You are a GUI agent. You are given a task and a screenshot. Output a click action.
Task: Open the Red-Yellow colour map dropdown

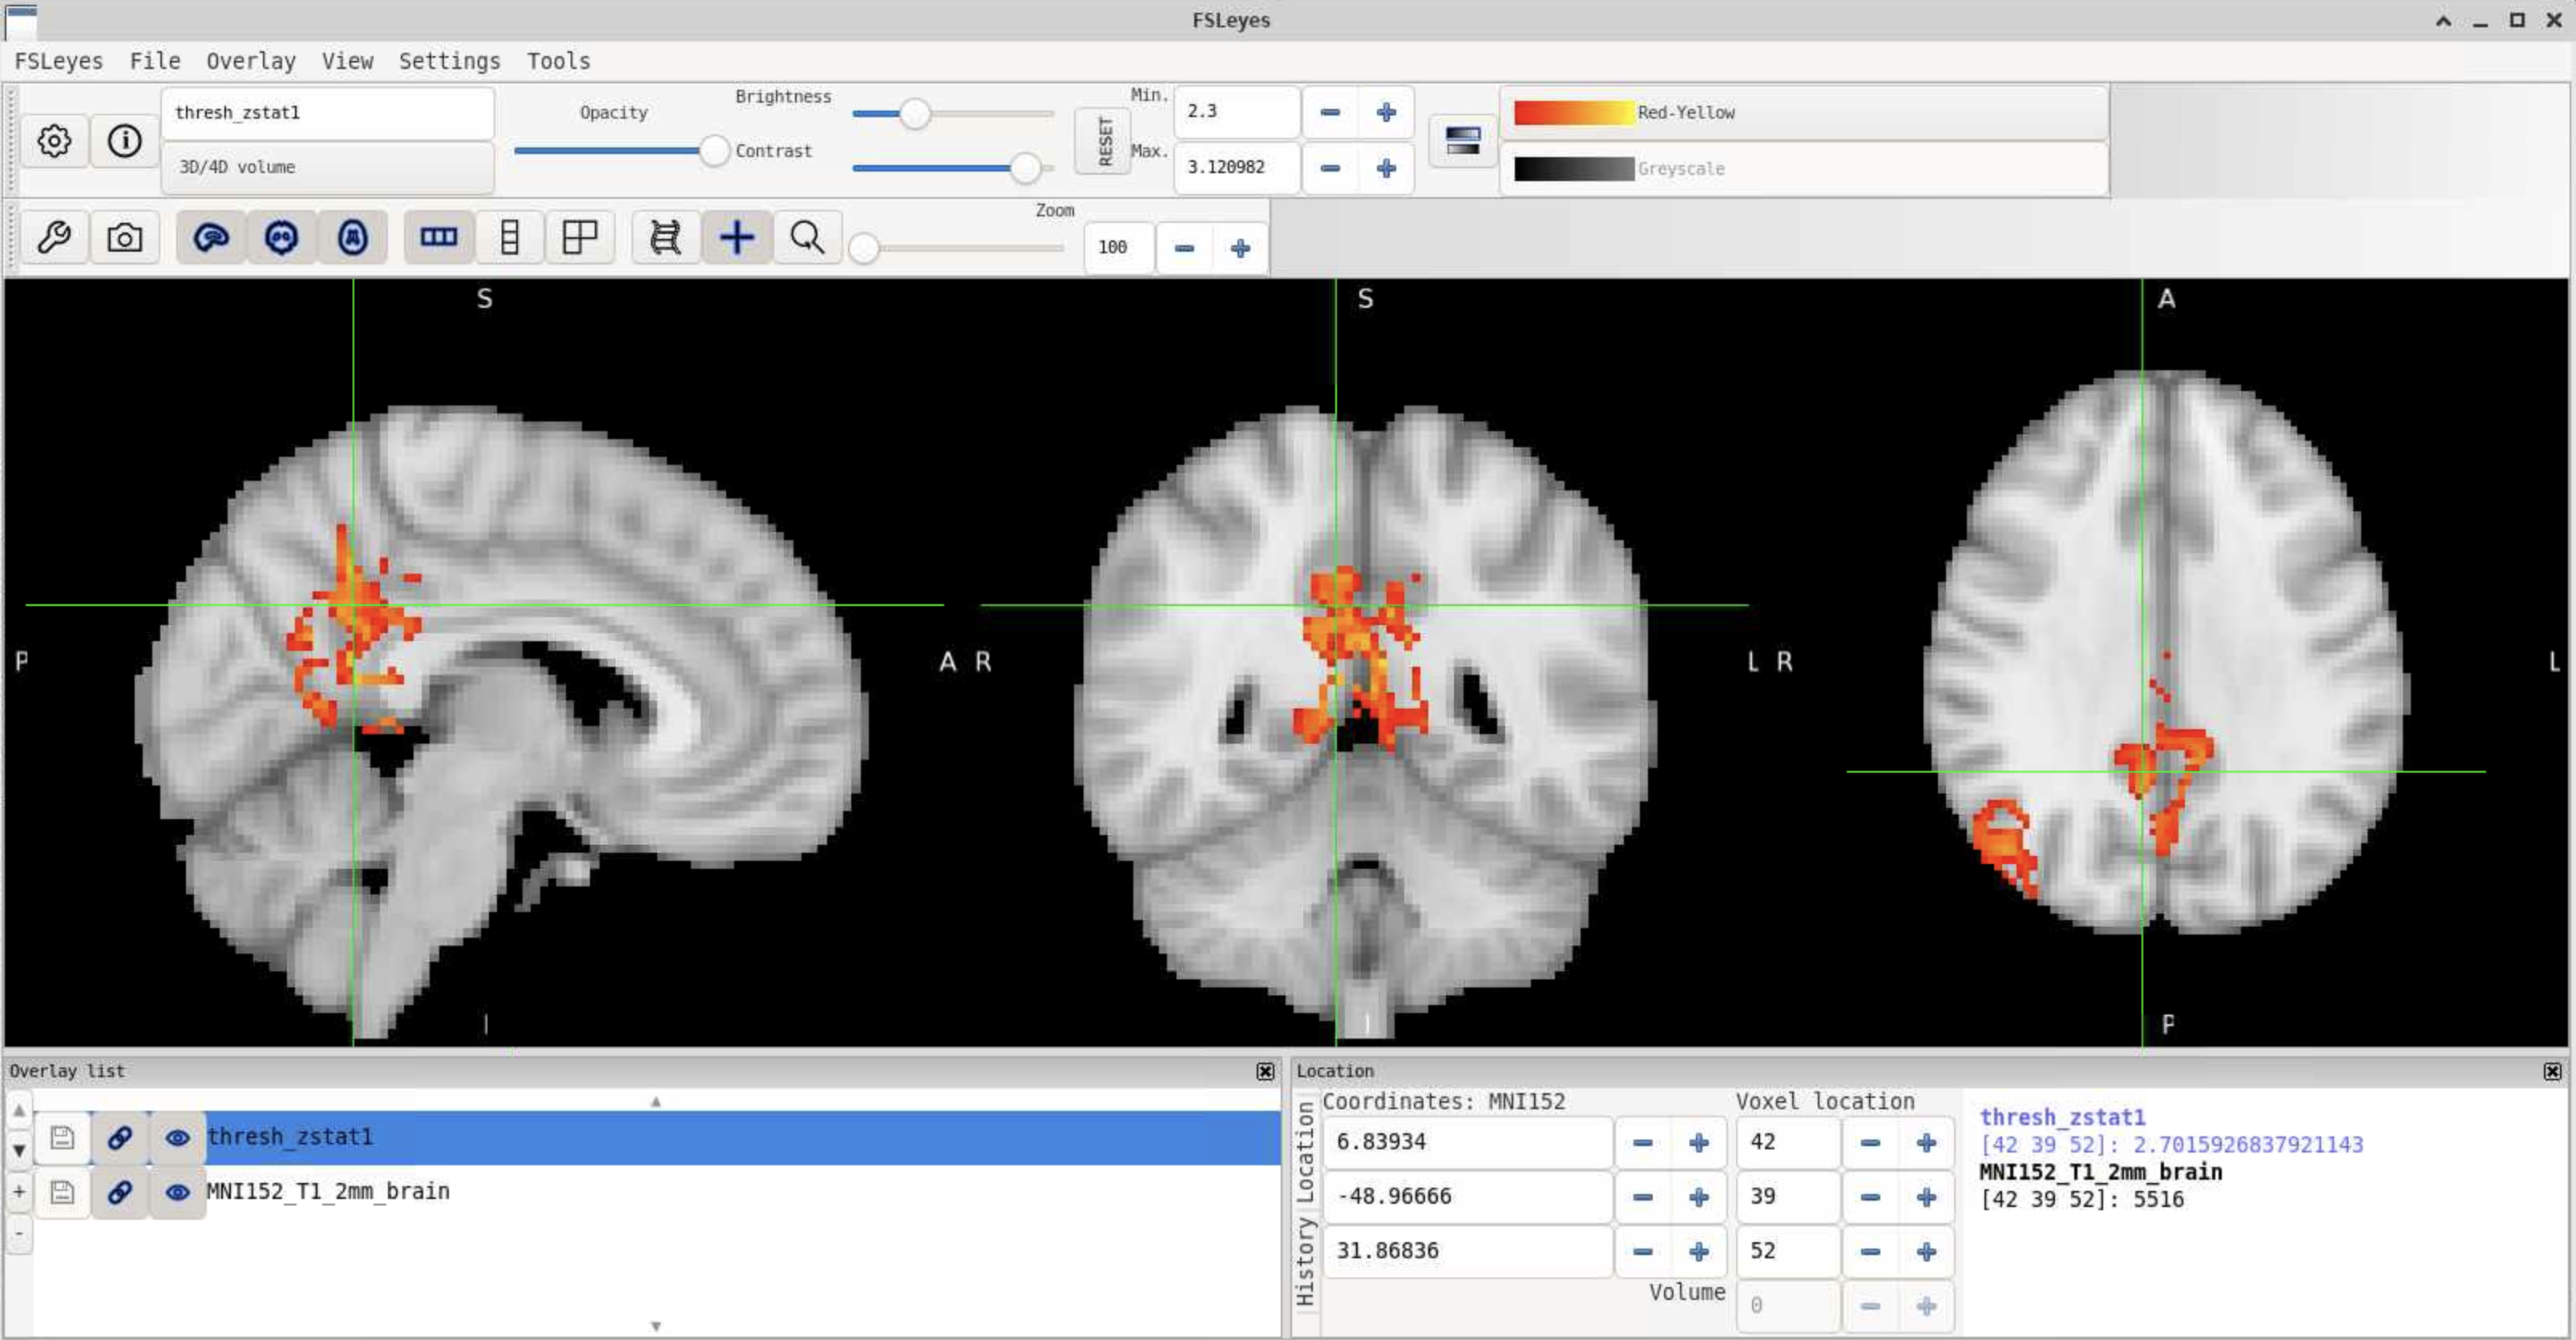tap(1805, 113)
